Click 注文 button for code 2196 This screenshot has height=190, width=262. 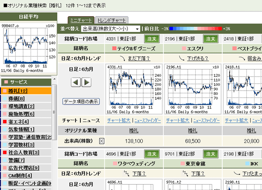211,39
